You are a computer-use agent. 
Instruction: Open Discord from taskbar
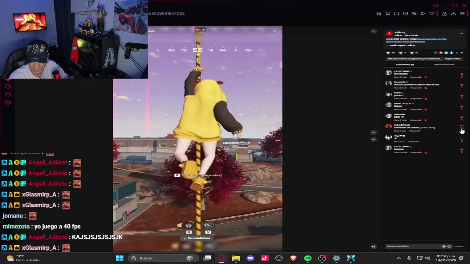coord(250,258)
